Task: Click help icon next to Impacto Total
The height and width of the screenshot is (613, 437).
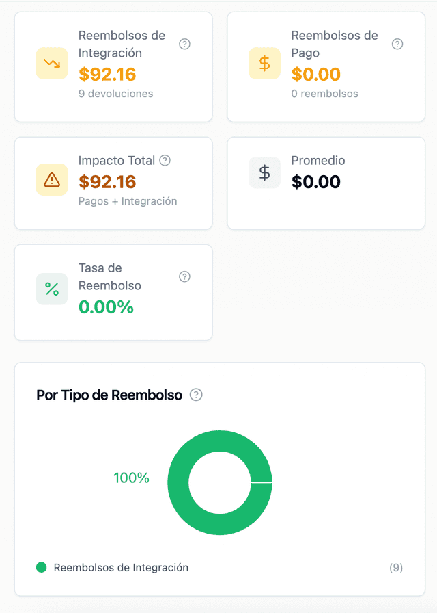Action: pos(165,161)
